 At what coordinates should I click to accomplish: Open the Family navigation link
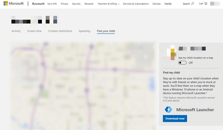pyautogui.click(x=168, y=4)
